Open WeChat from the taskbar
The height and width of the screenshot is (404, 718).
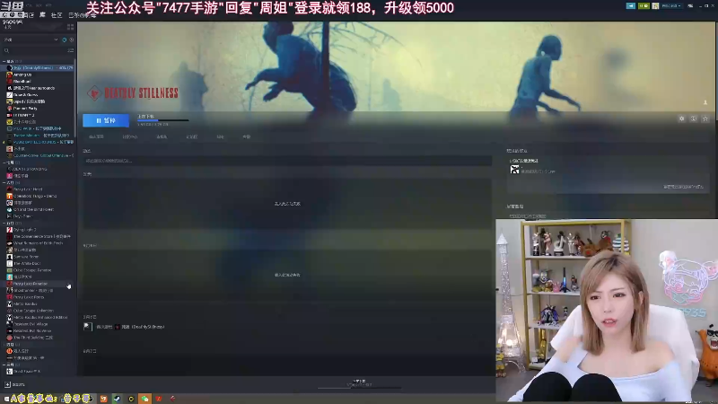(144, 399)
